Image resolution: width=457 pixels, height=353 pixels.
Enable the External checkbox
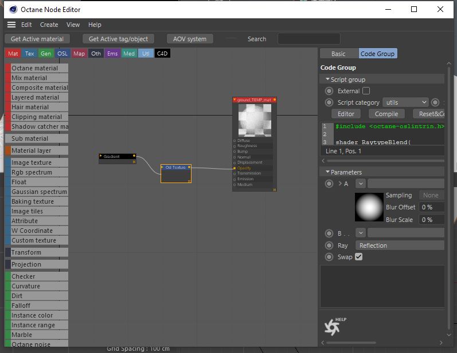(x=366, y=91)
